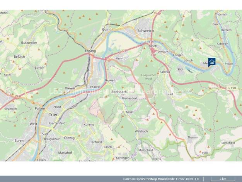Click the blue house property marker
Viewport: 242px width, 182px height.
[x=211, y=62]
